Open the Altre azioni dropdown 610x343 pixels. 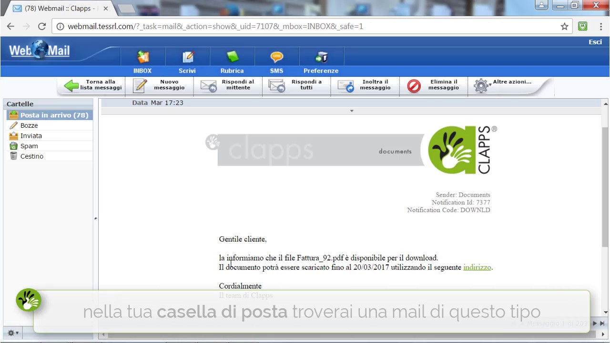click(503, 85)
